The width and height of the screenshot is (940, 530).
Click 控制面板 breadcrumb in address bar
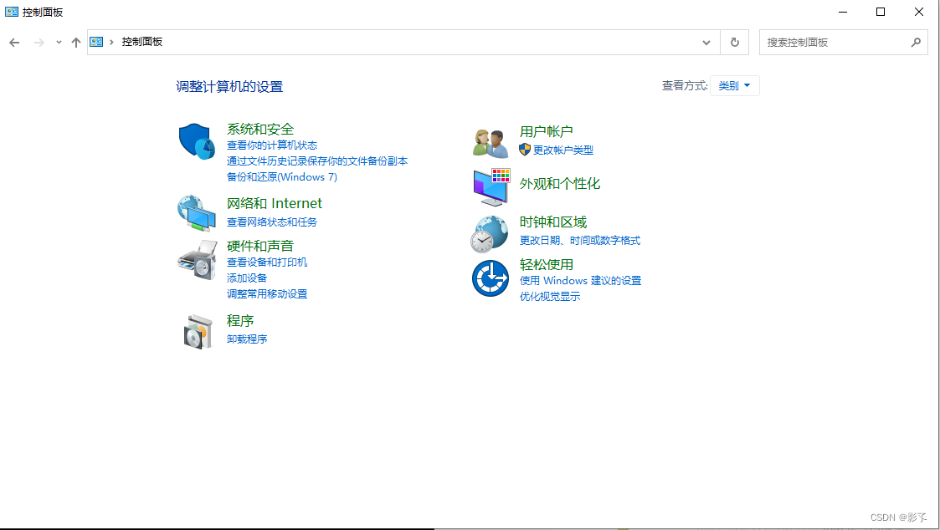(142, 42)
